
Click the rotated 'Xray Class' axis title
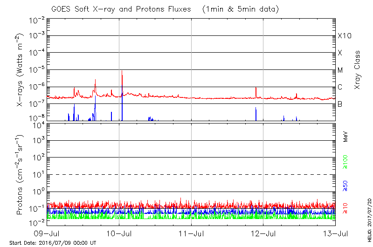pos(358,70)
